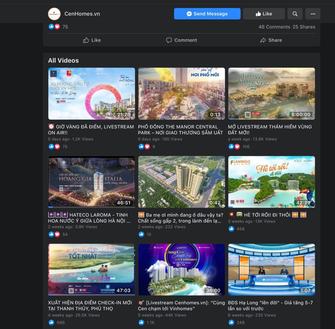335x329 pixels.
Task: Click like icon beside count 15
Action: 141,234
